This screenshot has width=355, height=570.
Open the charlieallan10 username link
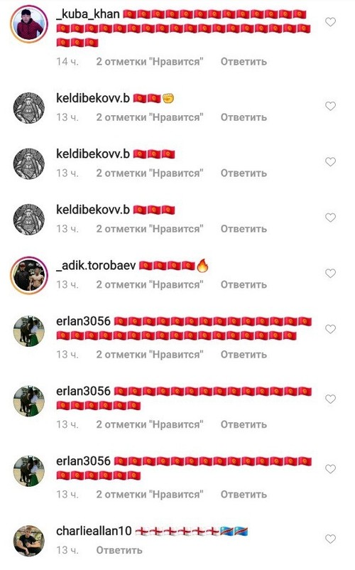click(x=94, y=531)
